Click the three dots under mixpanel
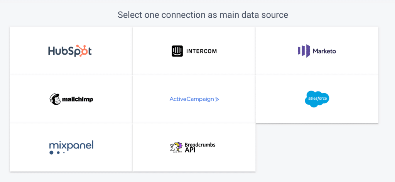 point(57,152)
